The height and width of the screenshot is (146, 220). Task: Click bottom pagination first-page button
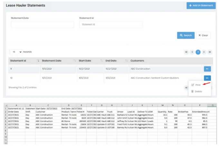[186, 88]
